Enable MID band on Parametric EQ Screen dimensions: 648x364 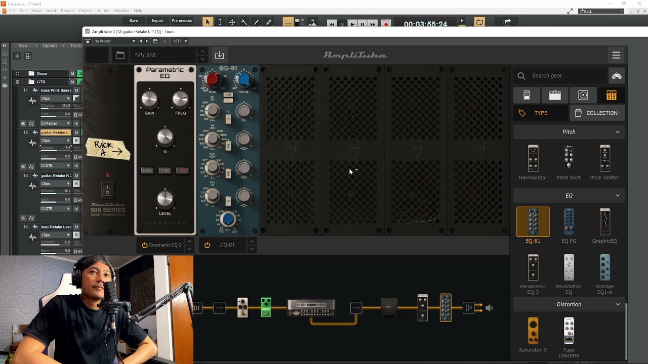point(165,170)
